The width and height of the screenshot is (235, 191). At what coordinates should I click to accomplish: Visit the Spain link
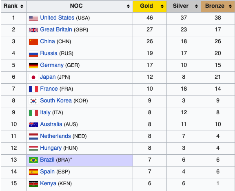[x=47, y=172]
